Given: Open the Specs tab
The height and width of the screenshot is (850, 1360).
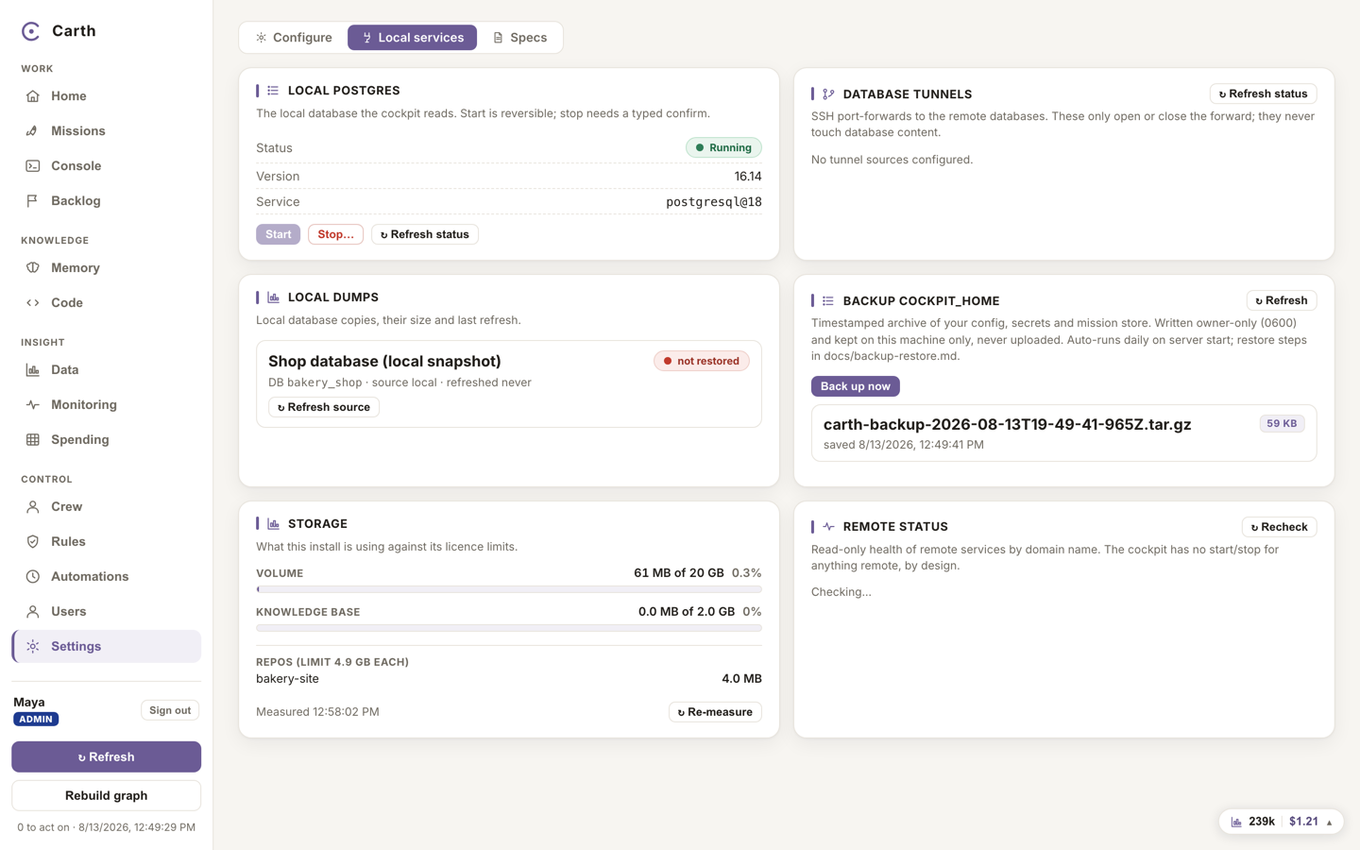Looking at the screenshot, I should [519, 38].
